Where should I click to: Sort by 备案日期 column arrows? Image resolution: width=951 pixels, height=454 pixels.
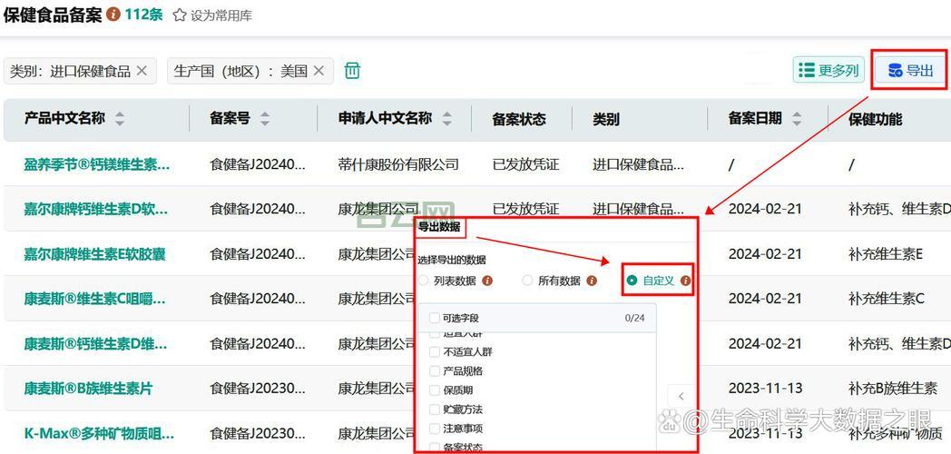coord(797,118)
